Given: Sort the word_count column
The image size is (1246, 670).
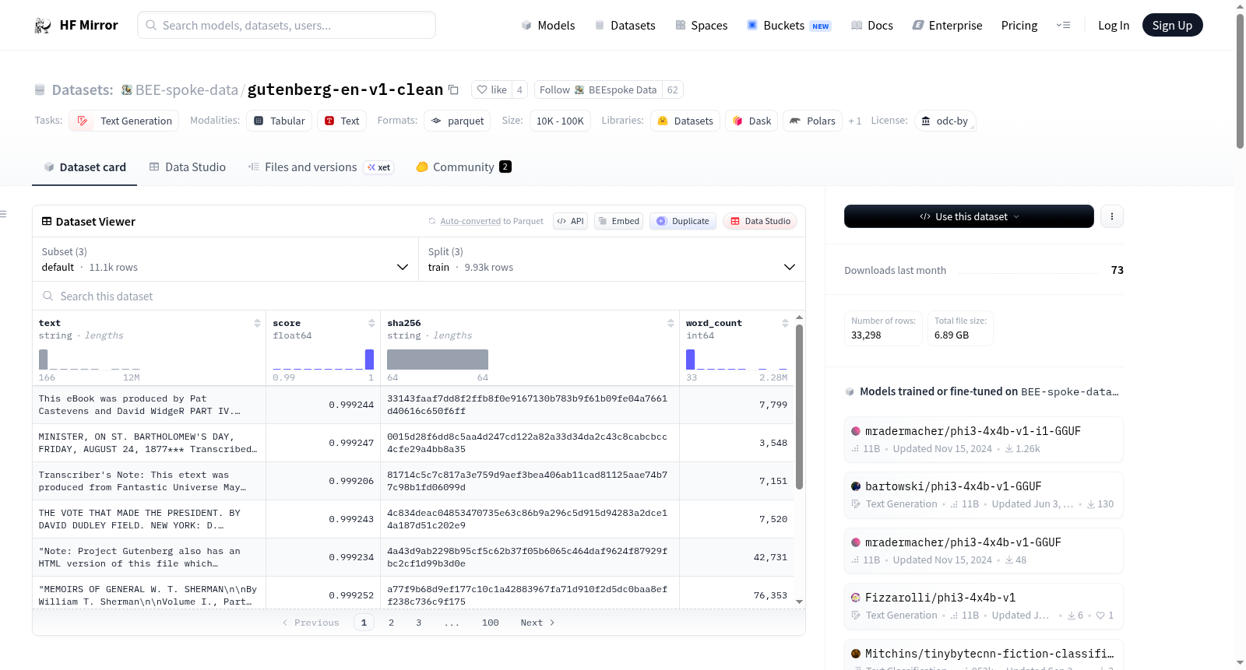Looking at the screenshot, I should pos(785,323).
